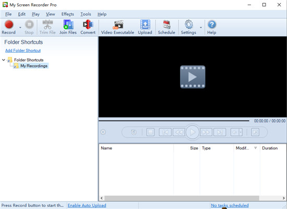Open the View menu
This screenshot has height=209, width=287.
(x=50, y=14)
